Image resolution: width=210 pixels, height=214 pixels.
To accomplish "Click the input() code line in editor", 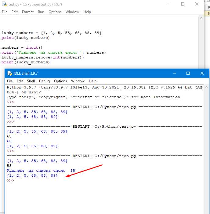I will (22, 47).
